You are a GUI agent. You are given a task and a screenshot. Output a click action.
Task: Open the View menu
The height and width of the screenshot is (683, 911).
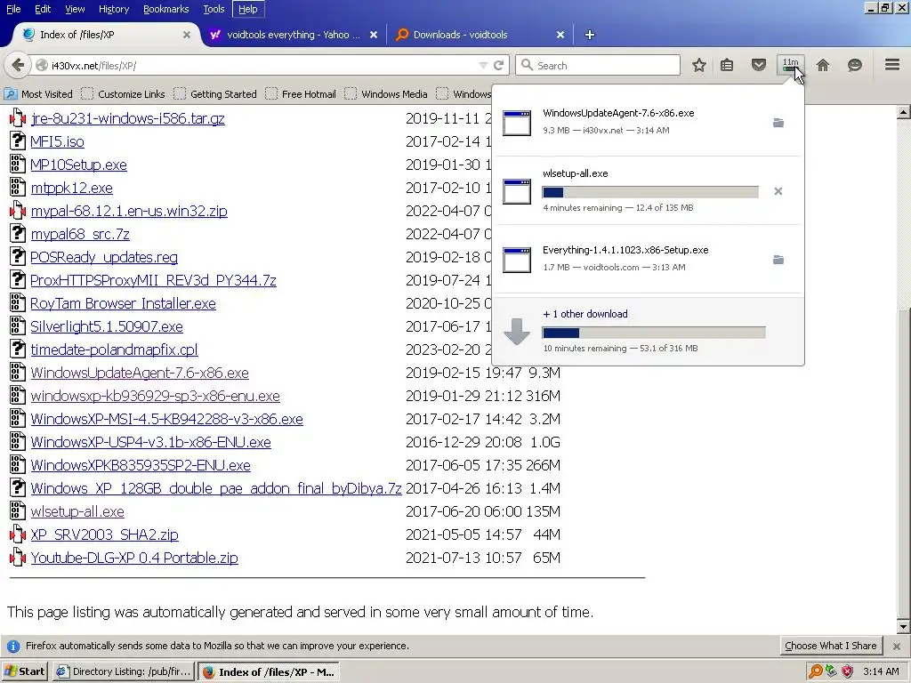tap(75, 9)
